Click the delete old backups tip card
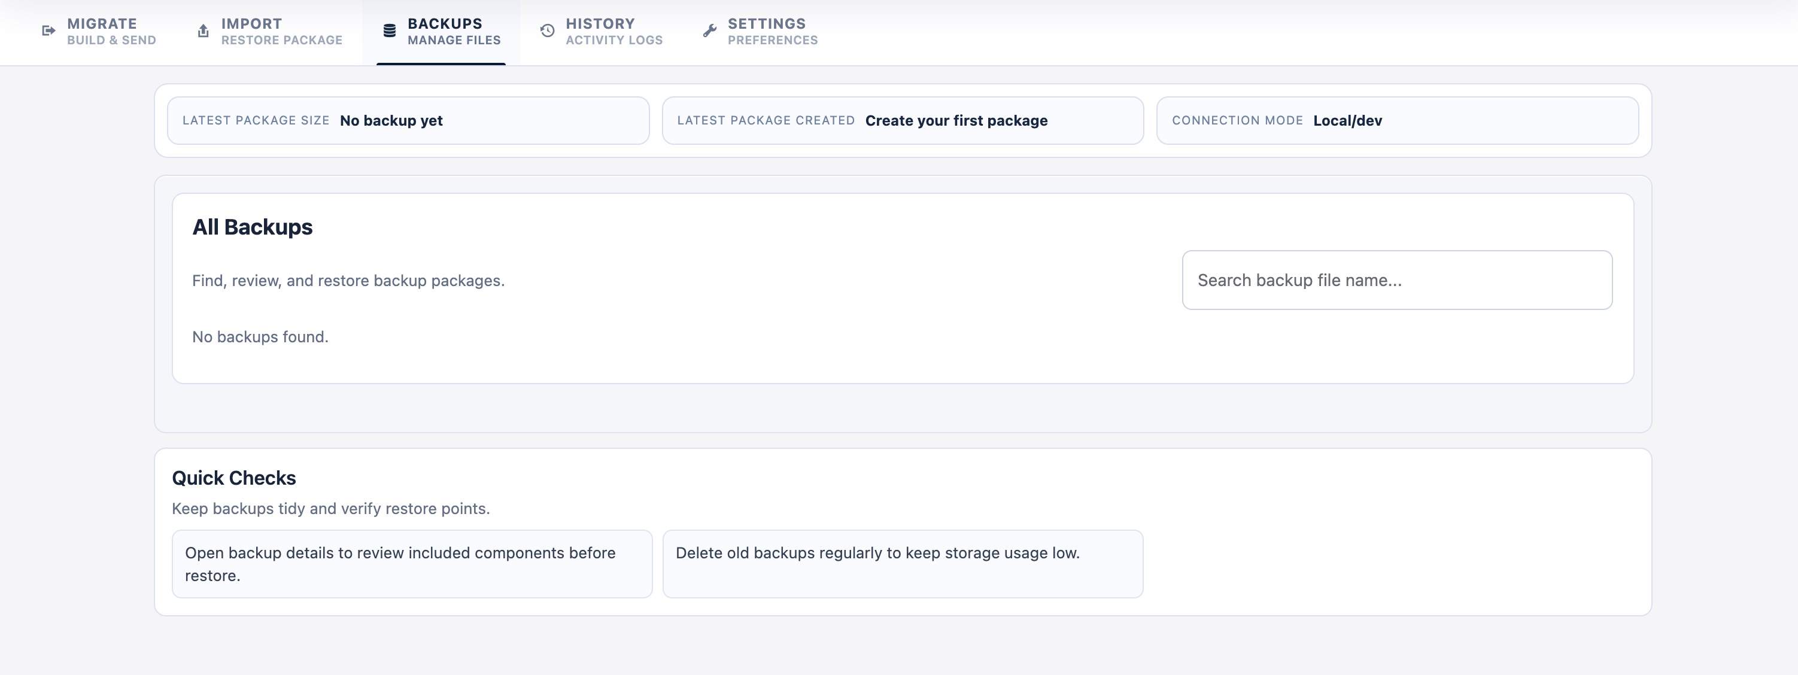Screen dimensions: 1798x675 (x=903, y=563)
